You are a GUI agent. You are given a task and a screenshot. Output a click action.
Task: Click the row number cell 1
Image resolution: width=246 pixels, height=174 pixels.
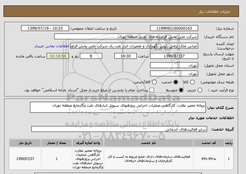(229, 159)
